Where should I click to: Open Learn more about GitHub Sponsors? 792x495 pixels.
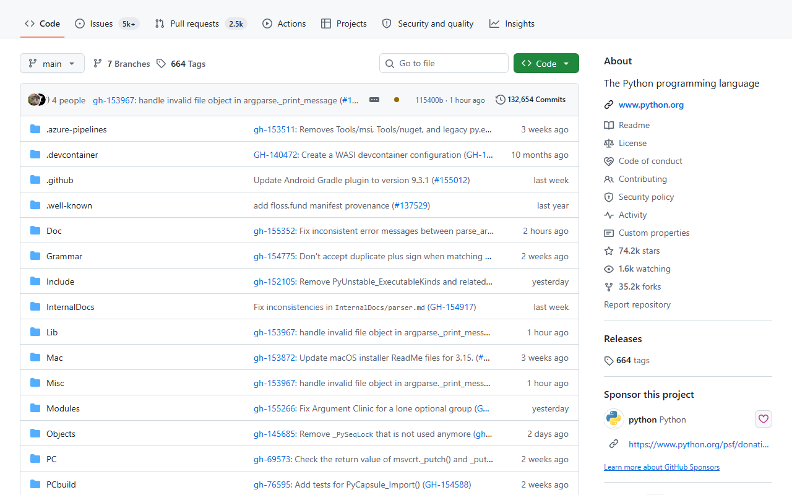661,467
